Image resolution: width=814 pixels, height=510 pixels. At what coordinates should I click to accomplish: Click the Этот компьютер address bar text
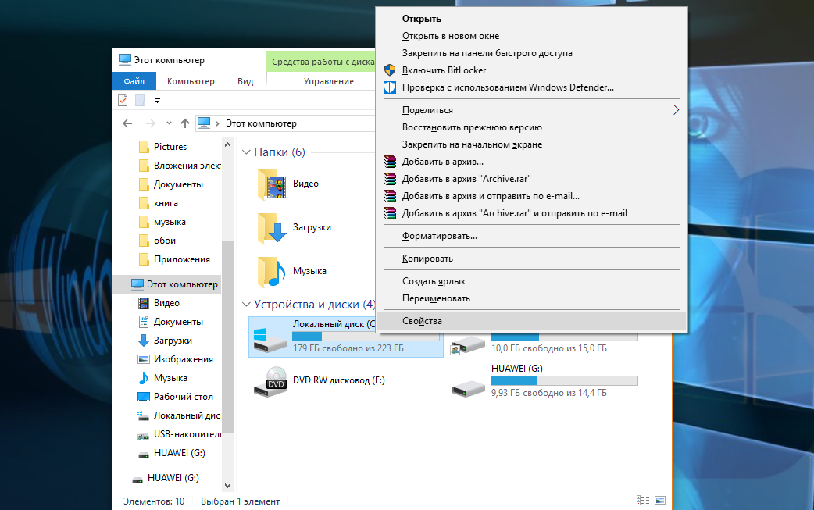[x=261, y=123]
